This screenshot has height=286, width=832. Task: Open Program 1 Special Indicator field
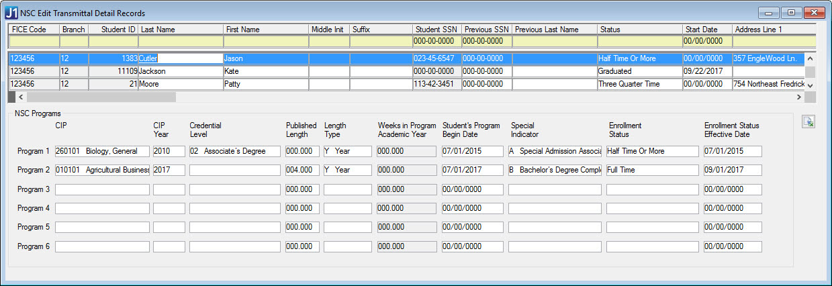(x=555, y=152)
